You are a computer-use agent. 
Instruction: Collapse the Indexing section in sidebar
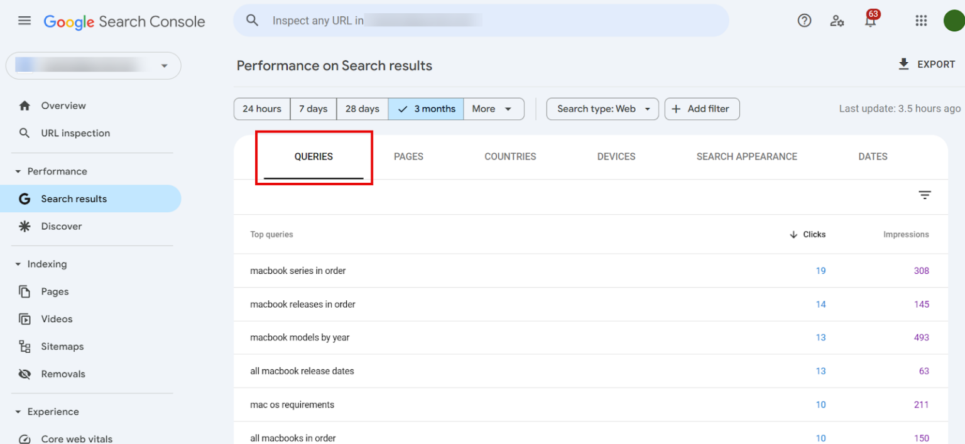[x=18, y=264]
